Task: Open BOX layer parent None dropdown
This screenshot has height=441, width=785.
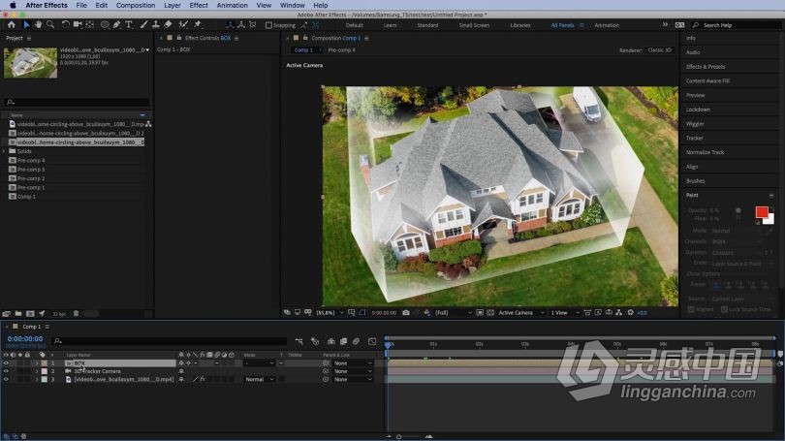Action: coord(353,362)
